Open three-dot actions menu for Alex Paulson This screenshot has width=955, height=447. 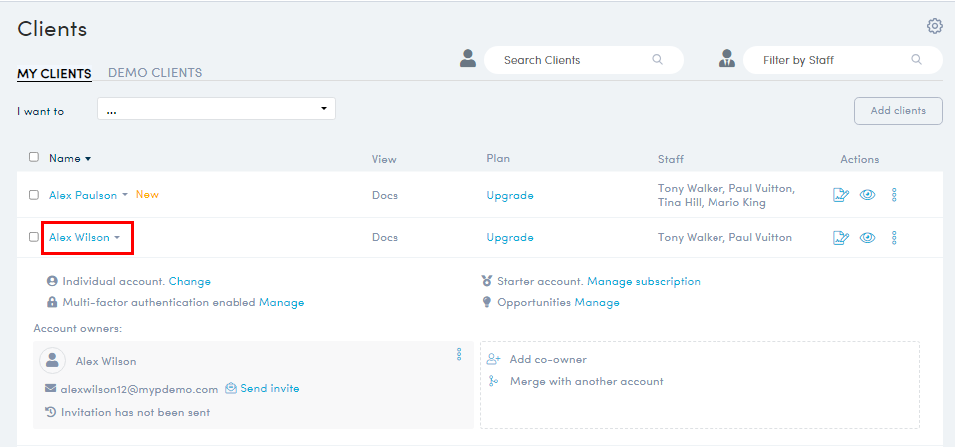tap(894, 195)
